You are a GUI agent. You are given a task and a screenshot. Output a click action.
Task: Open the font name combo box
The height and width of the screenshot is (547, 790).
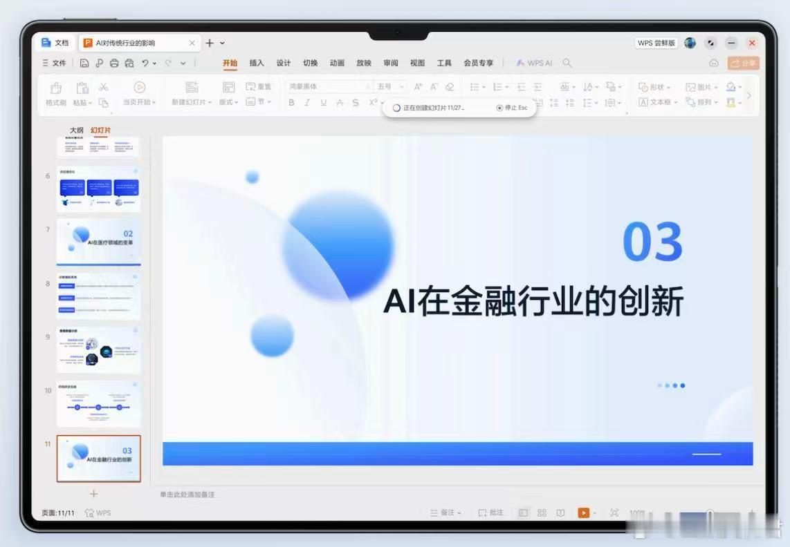(x=329, y=86)
